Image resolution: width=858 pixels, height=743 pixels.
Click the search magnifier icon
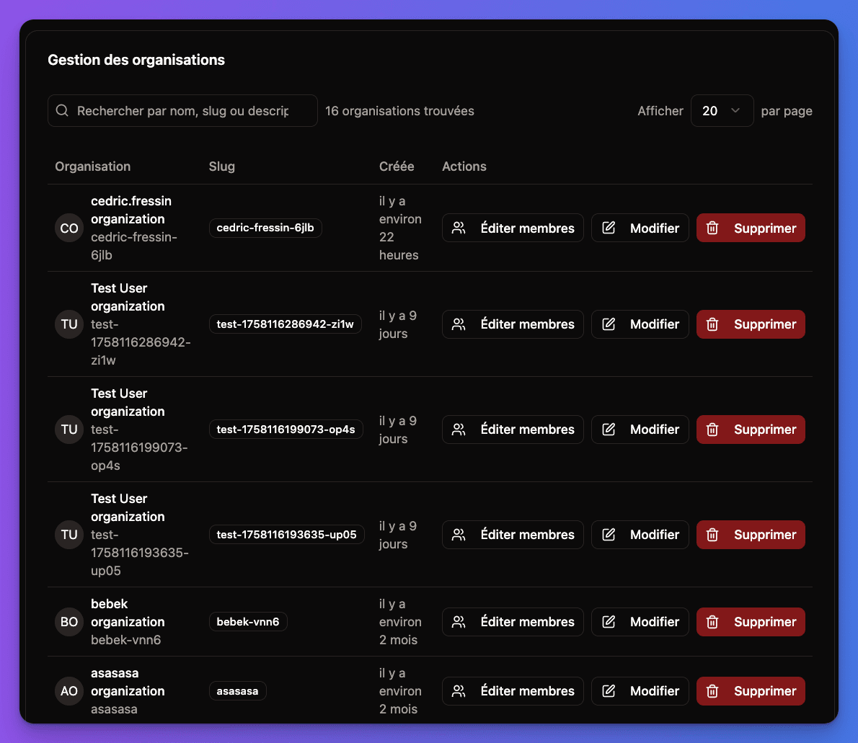[62, 110]
